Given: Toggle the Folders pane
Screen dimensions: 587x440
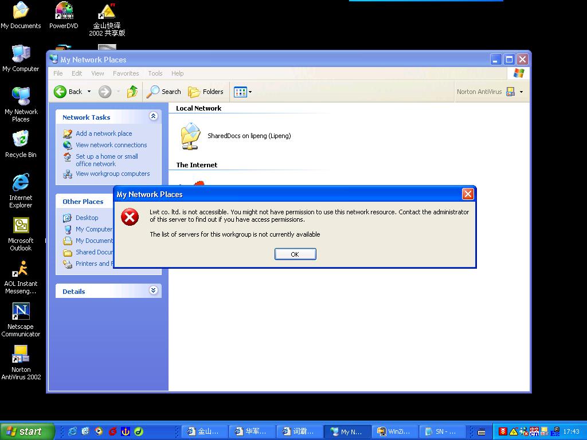Looking at the screenshot, I should [206, 92].
